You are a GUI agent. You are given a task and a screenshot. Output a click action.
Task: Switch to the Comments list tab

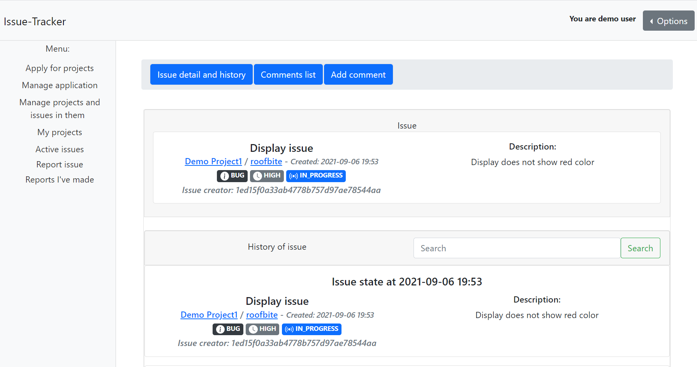pos(288,74)
